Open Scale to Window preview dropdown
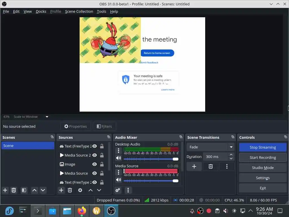Viewport: 289px width, 217px height. click(x=47, y=117)
